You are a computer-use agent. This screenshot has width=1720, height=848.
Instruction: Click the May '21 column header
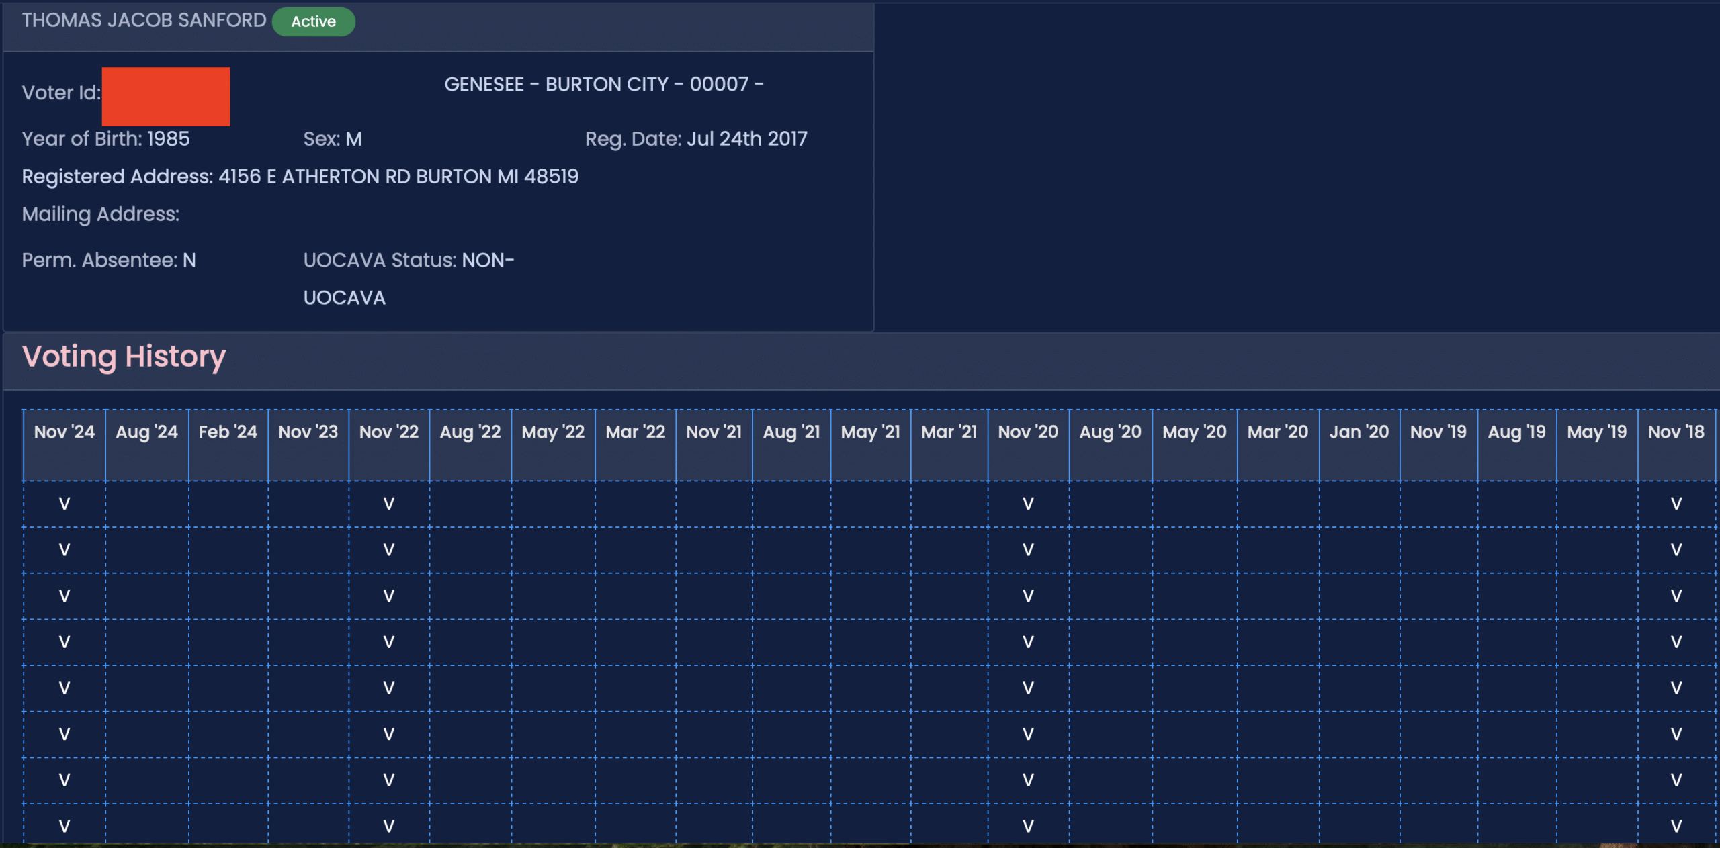tap(871, 445)
